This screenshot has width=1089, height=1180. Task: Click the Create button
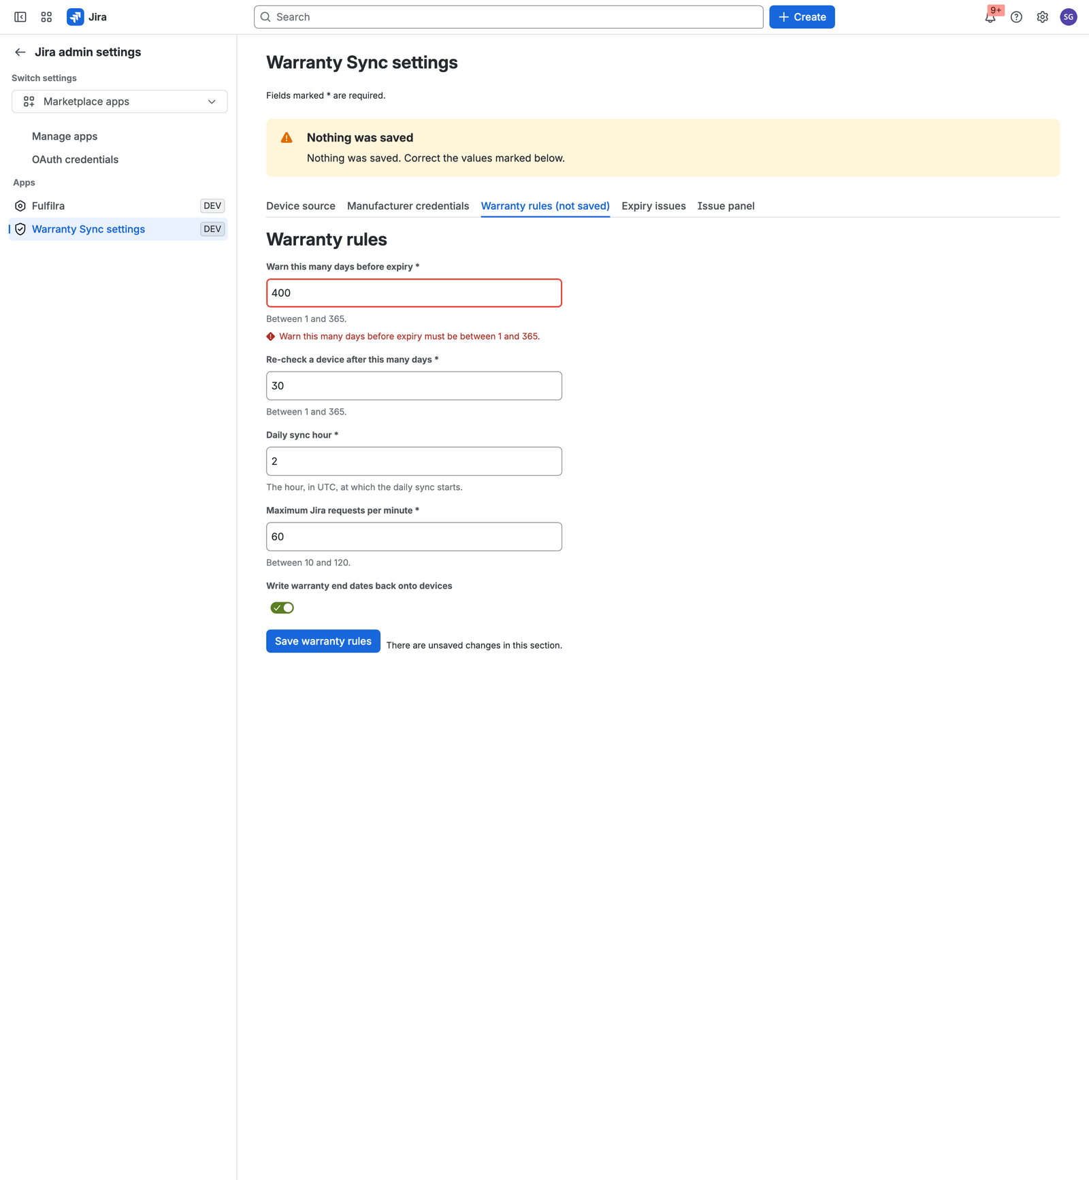tap(802, 17)
